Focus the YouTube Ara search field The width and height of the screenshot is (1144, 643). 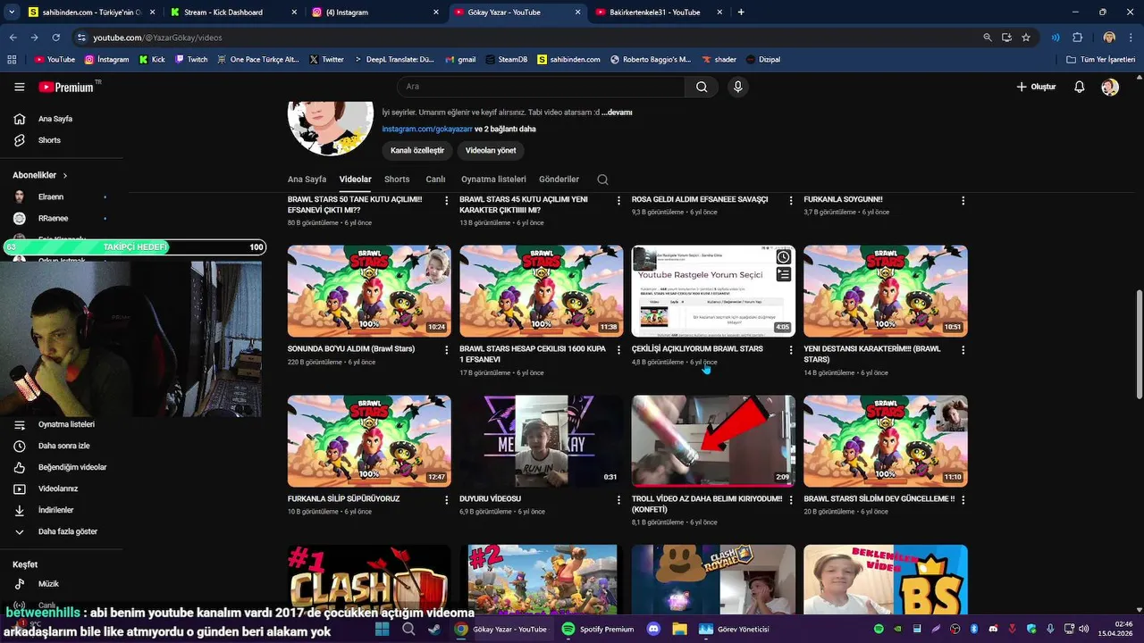[541, 87]
